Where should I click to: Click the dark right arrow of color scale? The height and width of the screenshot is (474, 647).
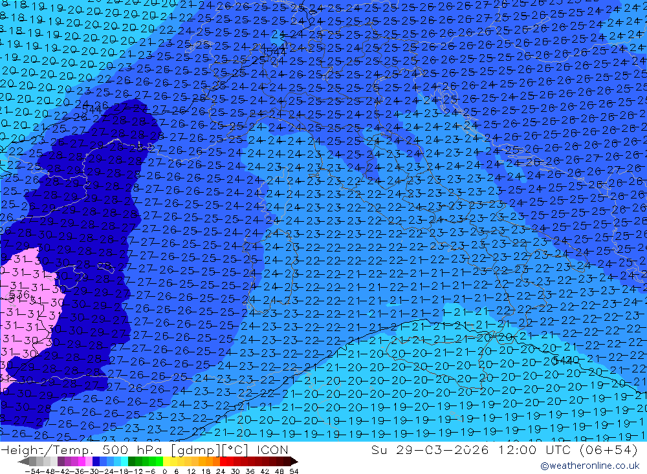[294, 462]
